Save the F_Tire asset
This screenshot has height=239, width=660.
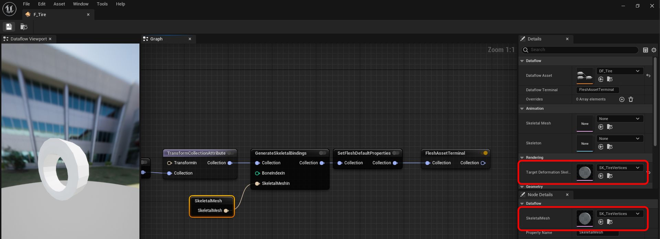9,27
